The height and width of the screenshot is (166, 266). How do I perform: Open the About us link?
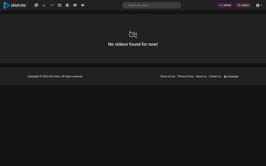[x=201, y=76]
